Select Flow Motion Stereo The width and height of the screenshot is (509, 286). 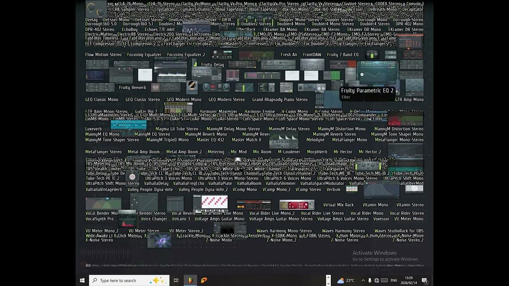tap(103, 54)
